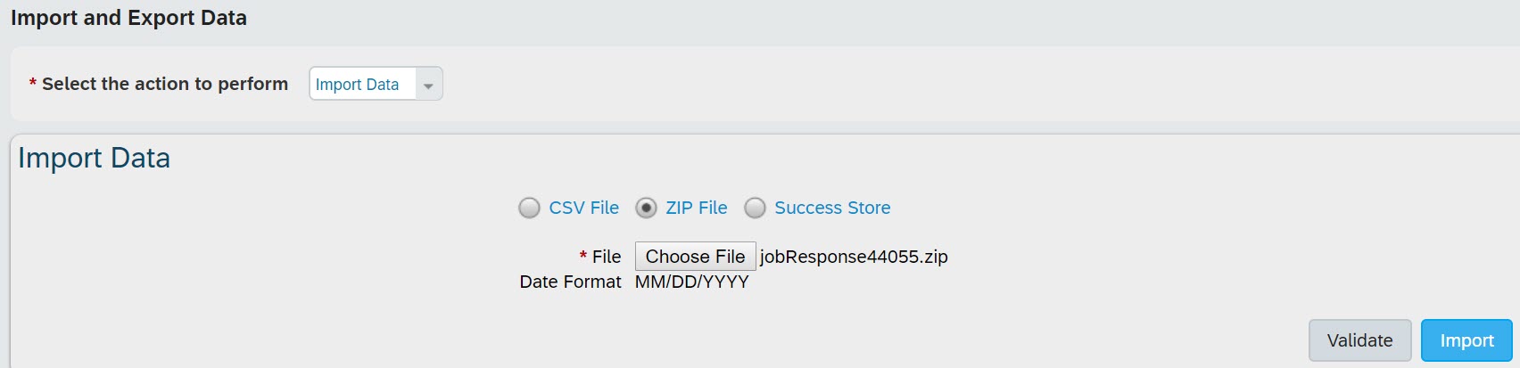1520x368 pixels.
Task: Open the Import Data combo box
Action: tap(376, 84)
